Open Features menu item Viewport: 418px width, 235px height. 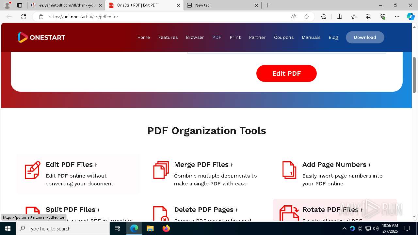click(x=168, y=37)
